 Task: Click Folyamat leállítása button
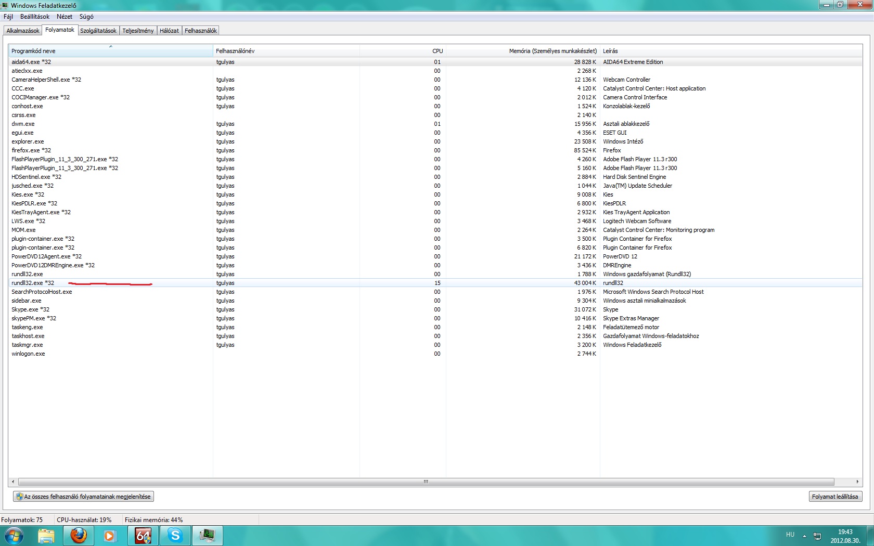835,497
